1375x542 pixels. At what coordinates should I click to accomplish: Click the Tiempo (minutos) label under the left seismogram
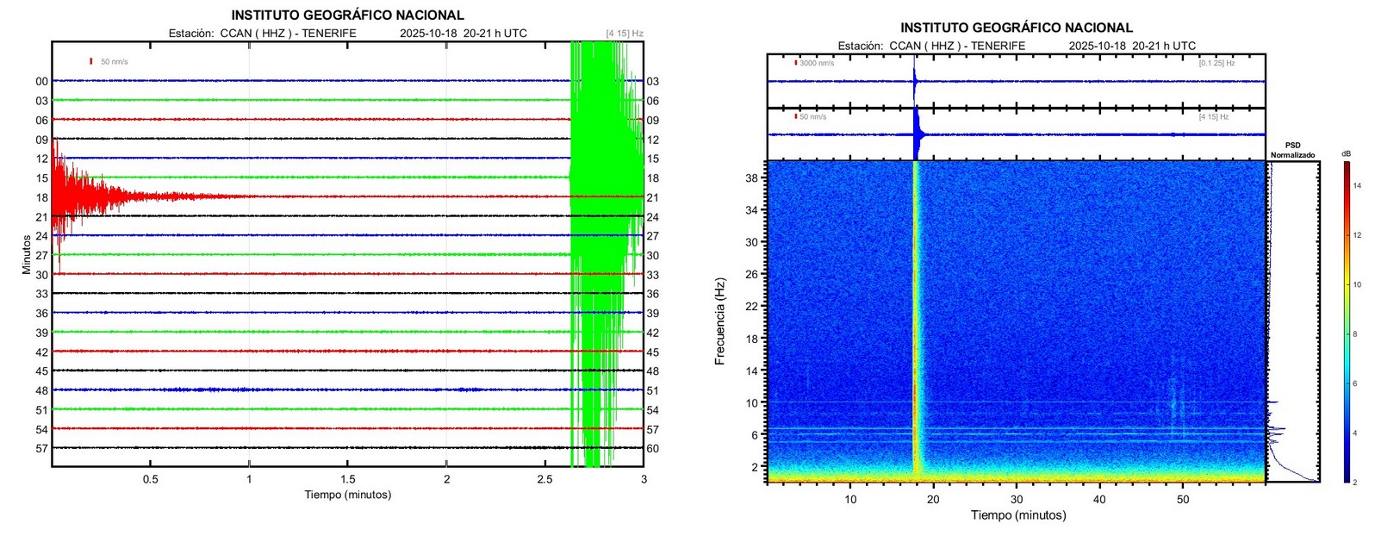(347, 495)
